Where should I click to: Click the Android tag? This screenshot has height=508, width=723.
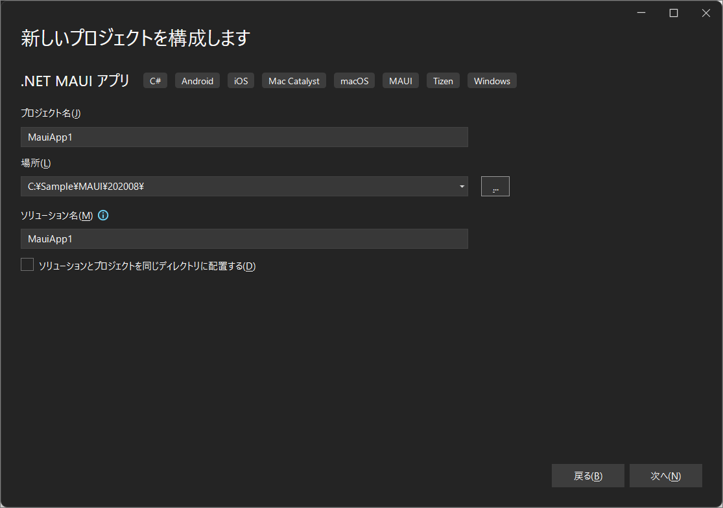(197, 80)
